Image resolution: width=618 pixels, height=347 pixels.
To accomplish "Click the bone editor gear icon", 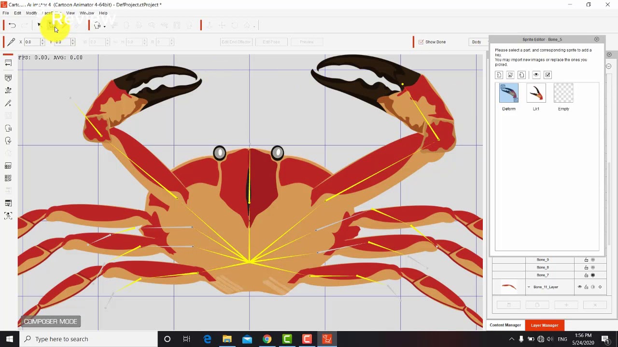I will (97, 26).
